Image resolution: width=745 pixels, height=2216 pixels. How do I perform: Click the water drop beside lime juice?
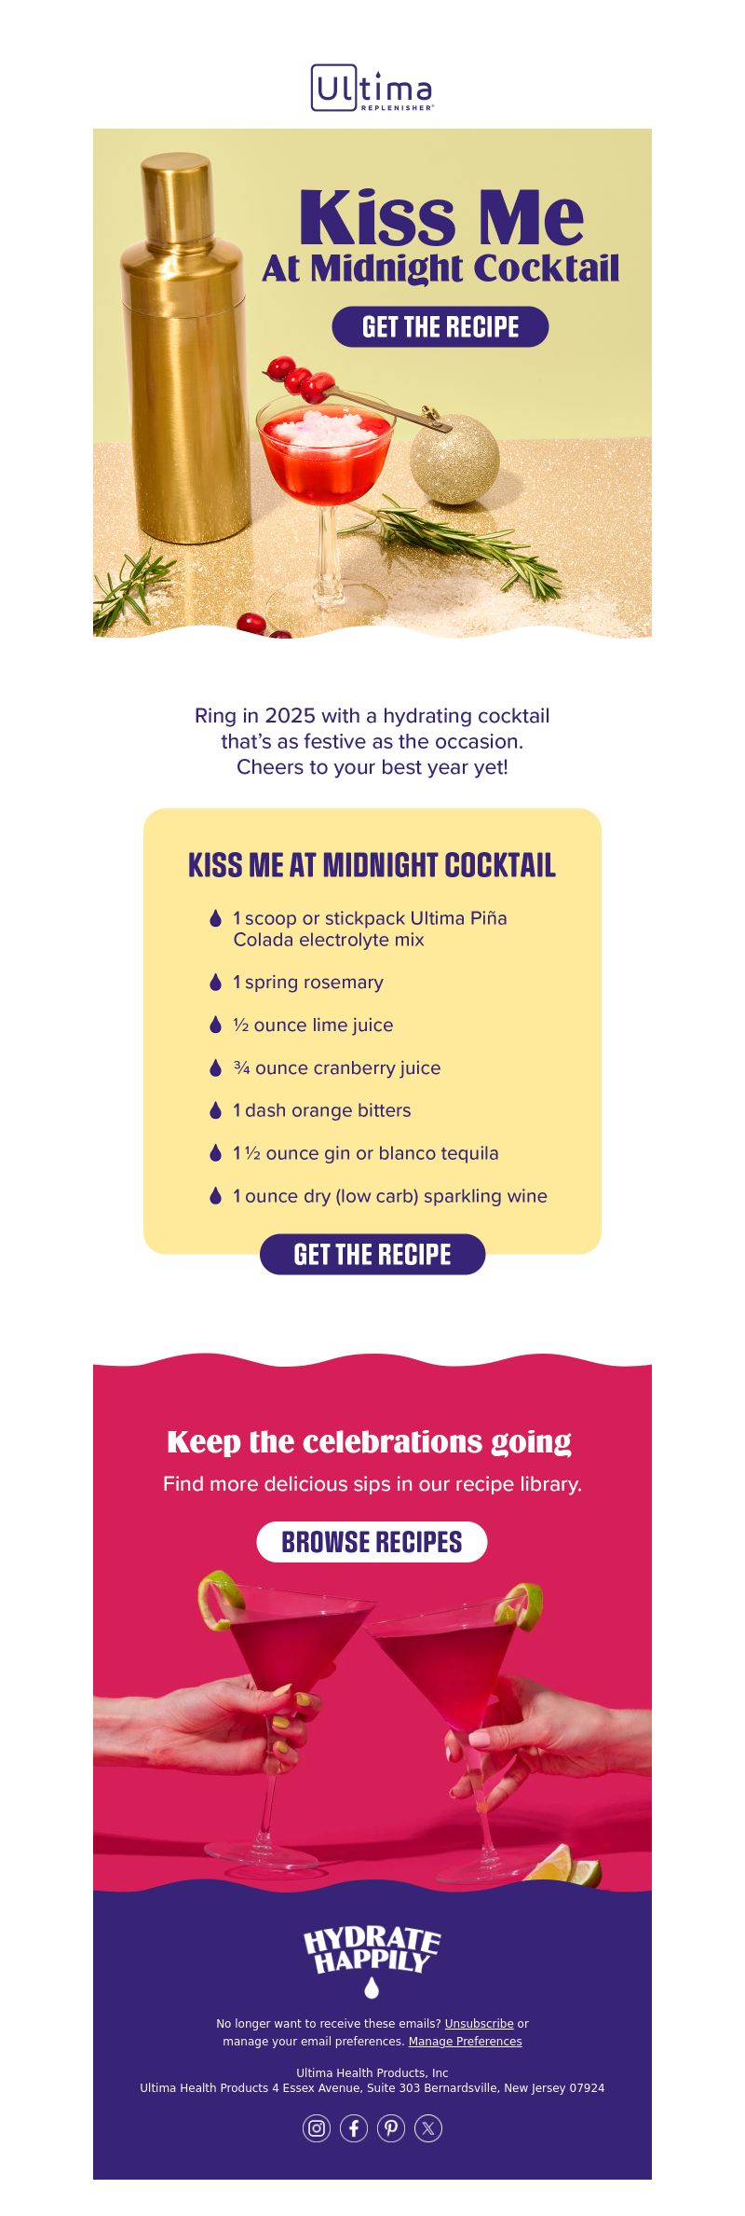point(215,1025)
